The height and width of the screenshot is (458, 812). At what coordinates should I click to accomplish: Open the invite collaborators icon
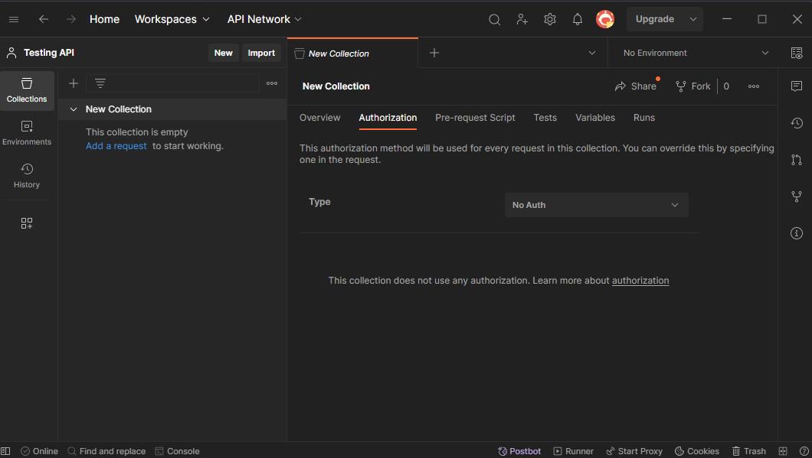[x=522, y=20]
